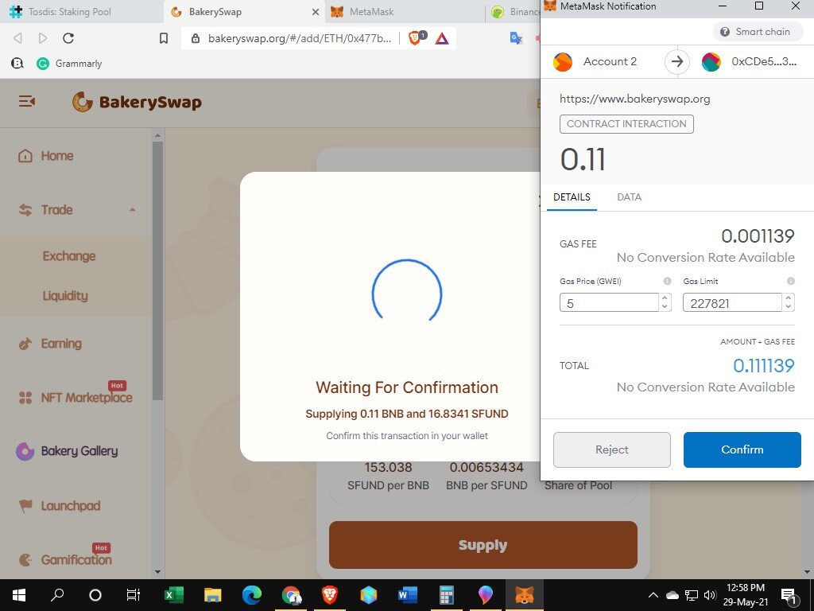Open File Explorer from the taskbar
The height and width of the screenshot is (611, 814).
coord(213,595)
